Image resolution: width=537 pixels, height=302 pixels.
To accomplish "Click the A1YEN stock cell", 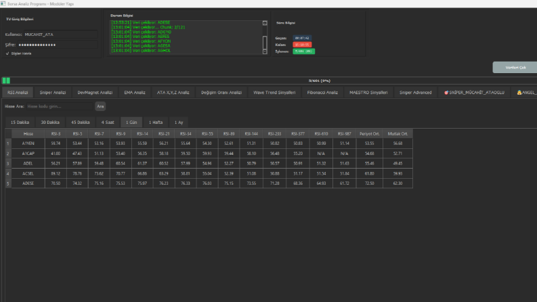I will click(28, 144).
